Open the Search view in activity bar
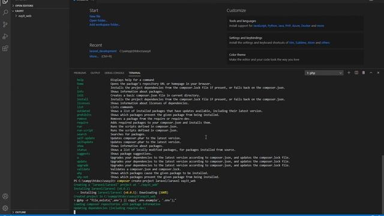 point(5,12)
